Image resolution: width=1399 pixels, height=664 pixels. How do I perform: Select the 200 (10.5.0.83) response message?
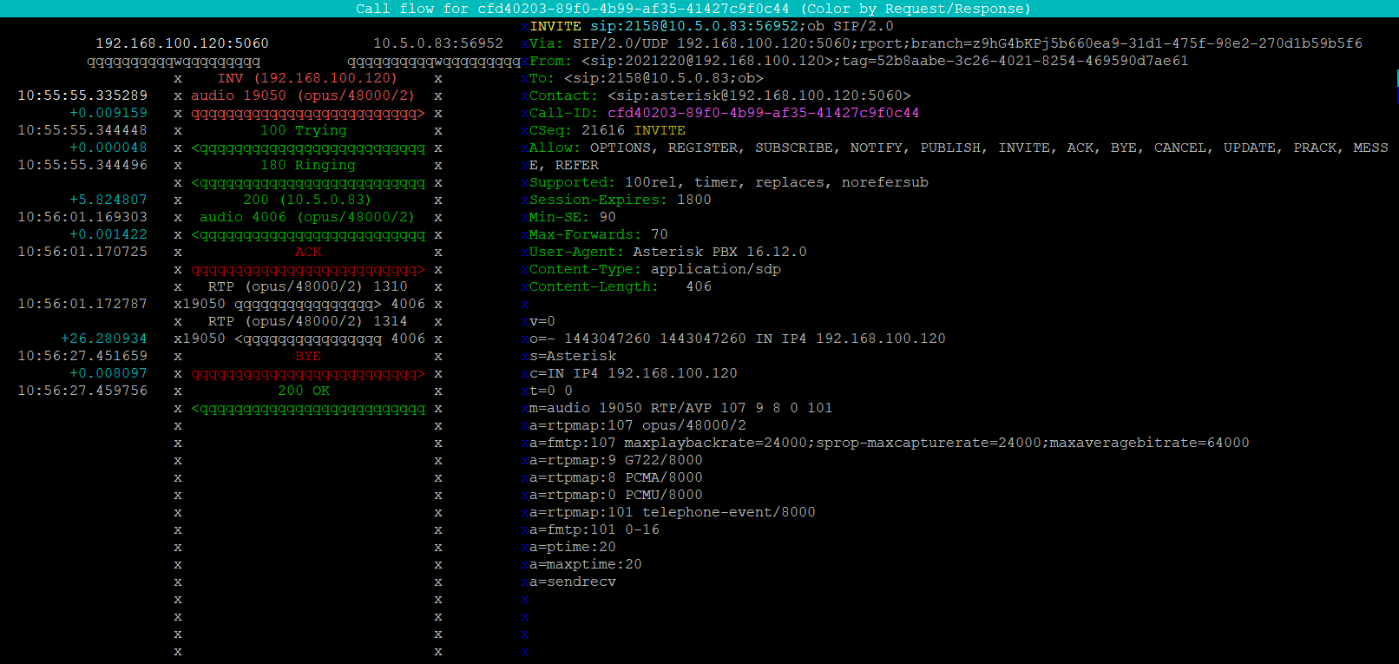[306, 200]
